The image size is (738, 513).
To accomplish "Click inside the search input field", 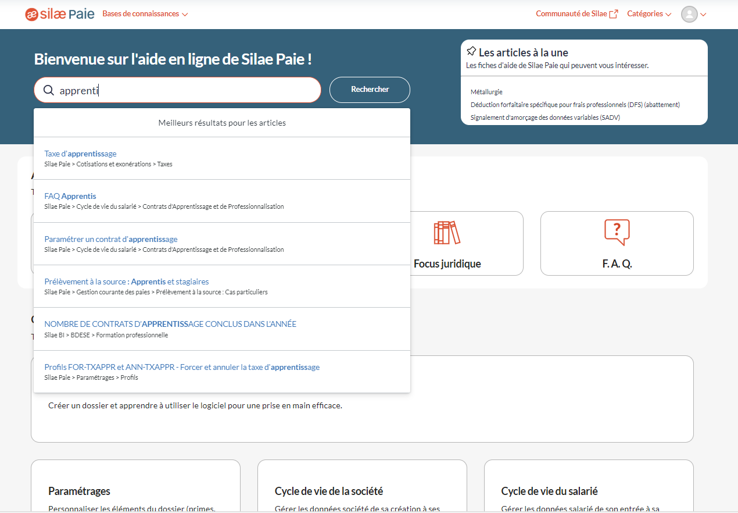I will 174,90.
